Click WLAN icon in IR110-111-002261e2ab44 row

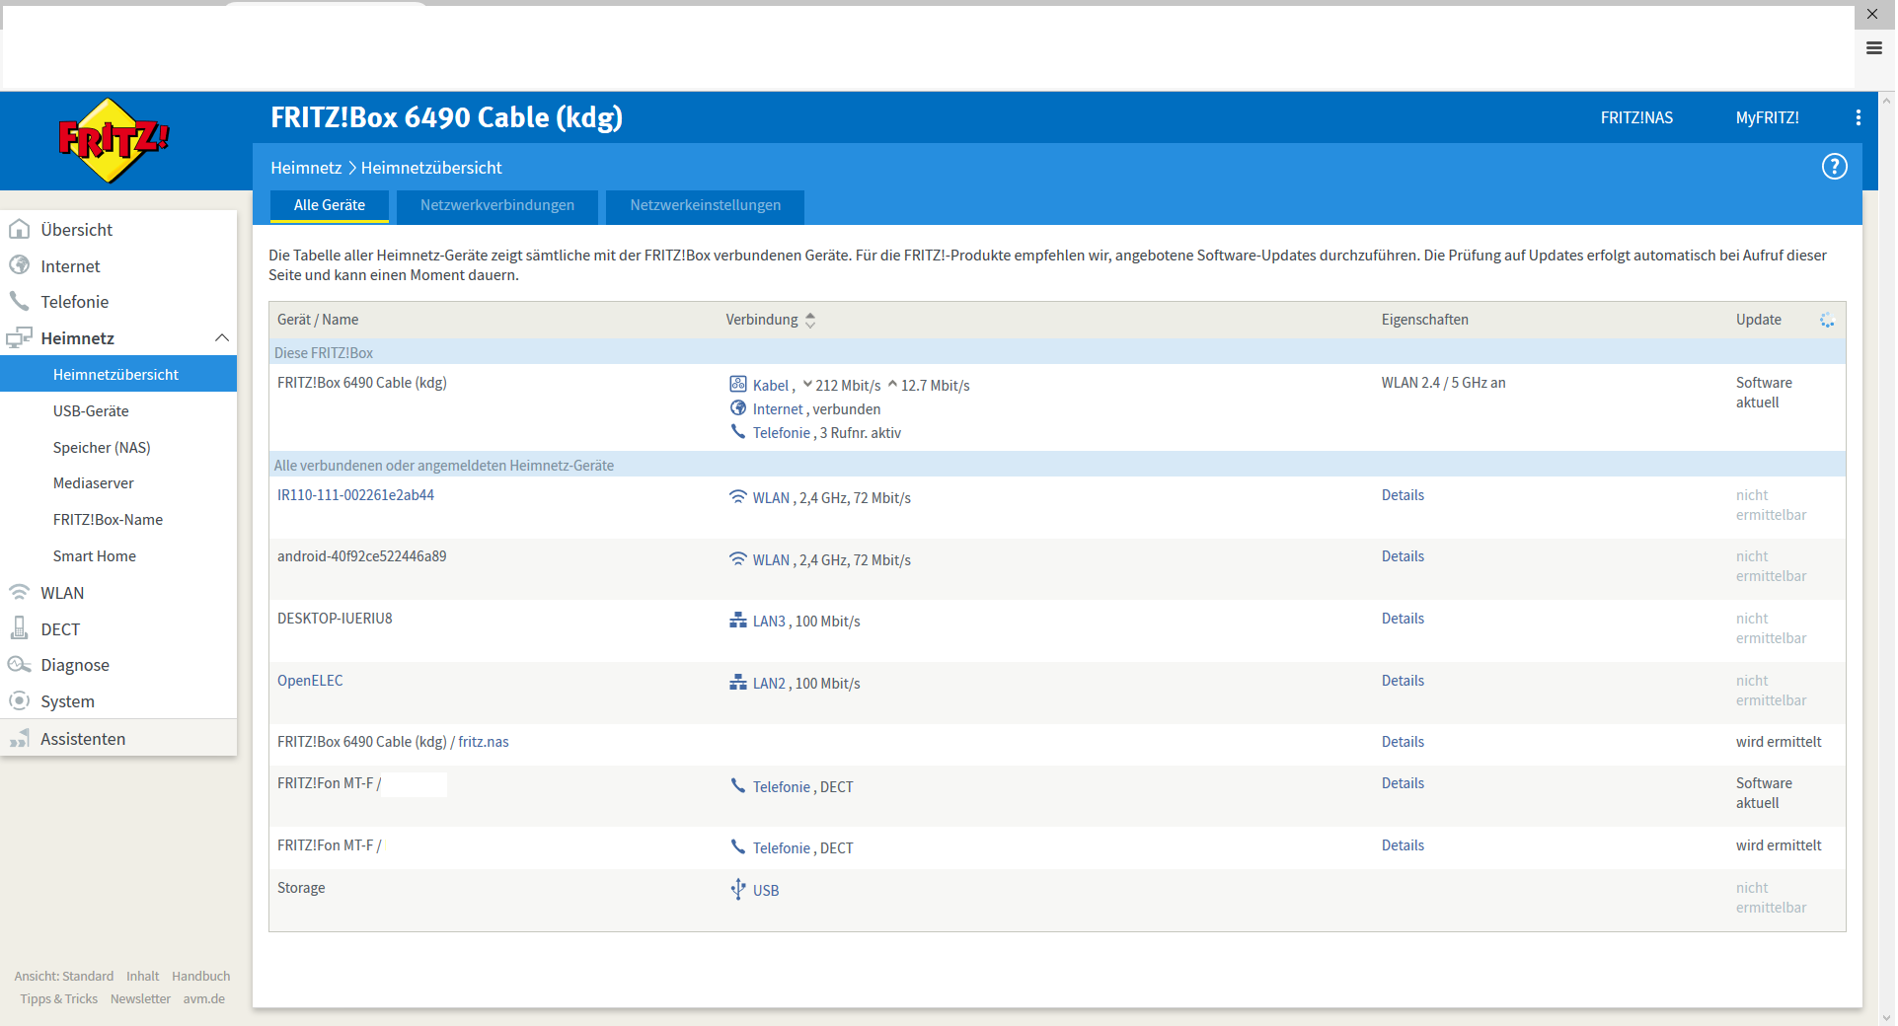(x=737, y=496)
